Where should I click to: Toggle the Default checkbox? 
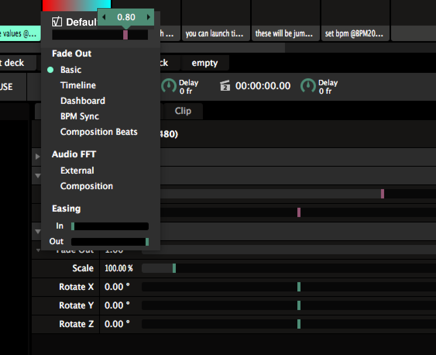pyautogui.click(x=57, y=22)
